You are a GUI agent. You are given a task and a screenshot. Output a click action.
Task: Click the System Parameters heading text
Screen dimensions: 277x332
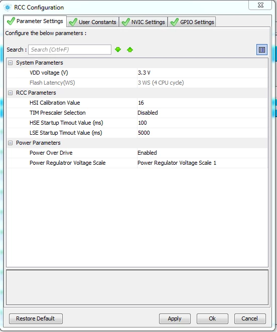click(x=40, y=63)
